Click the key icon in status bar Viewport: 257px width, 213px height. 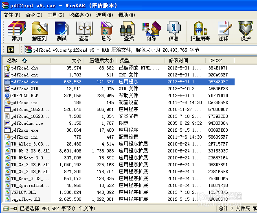click(14, 209)
